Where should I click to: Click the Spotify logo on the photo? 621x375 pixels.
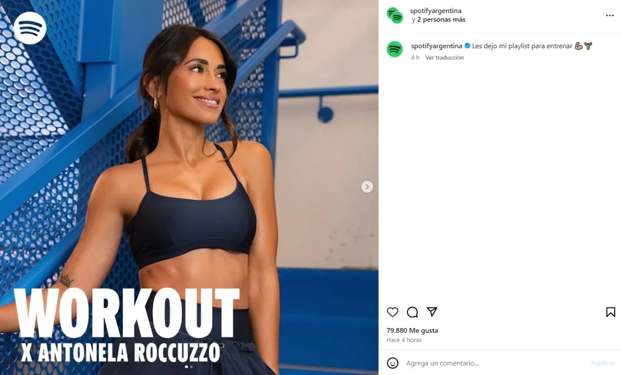coord(30,28)
